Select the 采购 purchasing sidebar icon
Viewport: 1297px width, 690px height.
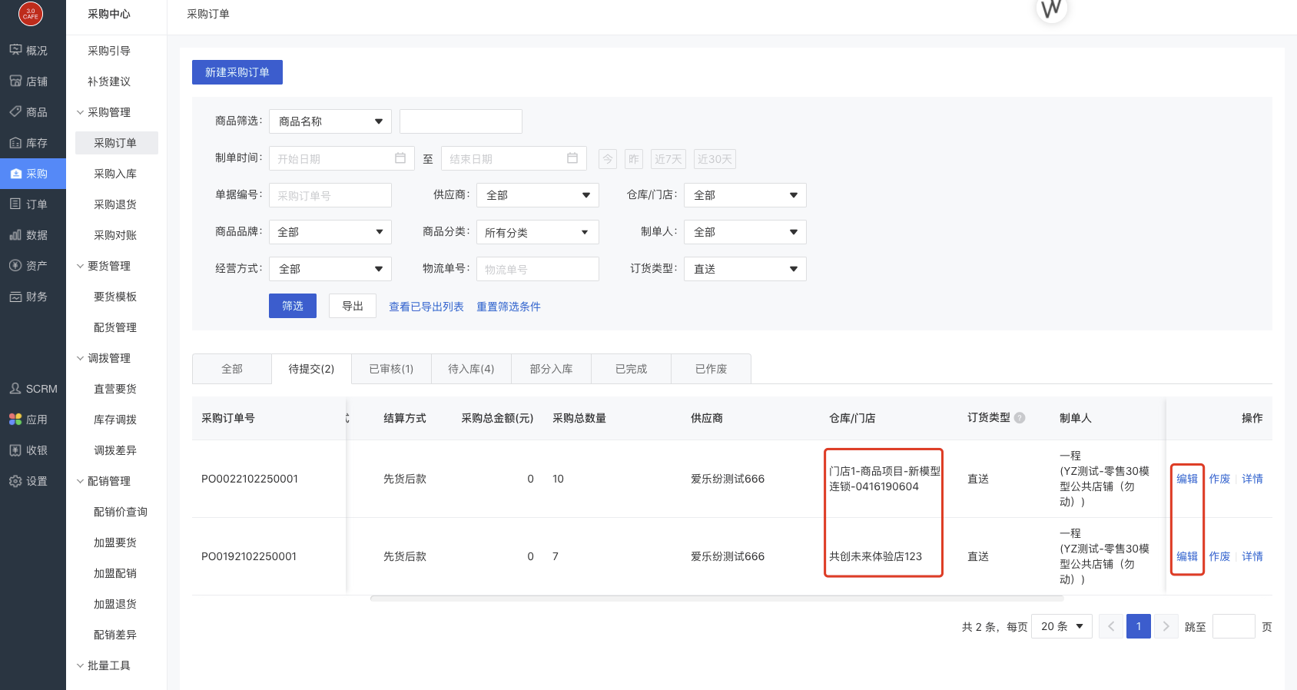15,174
